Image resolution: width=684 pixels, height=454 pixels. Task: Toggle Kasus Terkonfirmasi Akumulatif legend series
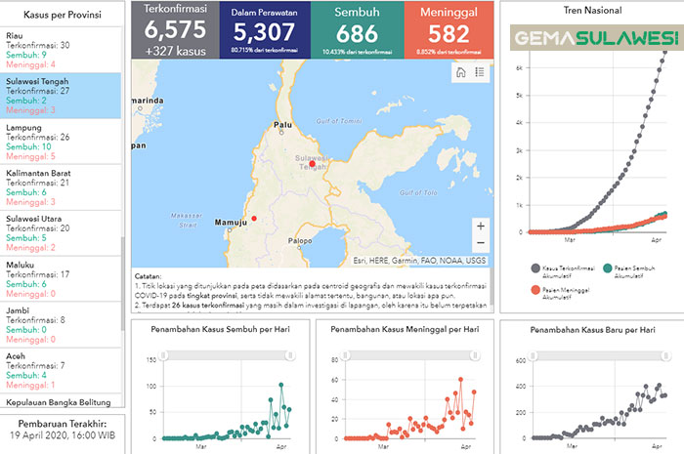[x=534, y=267]
